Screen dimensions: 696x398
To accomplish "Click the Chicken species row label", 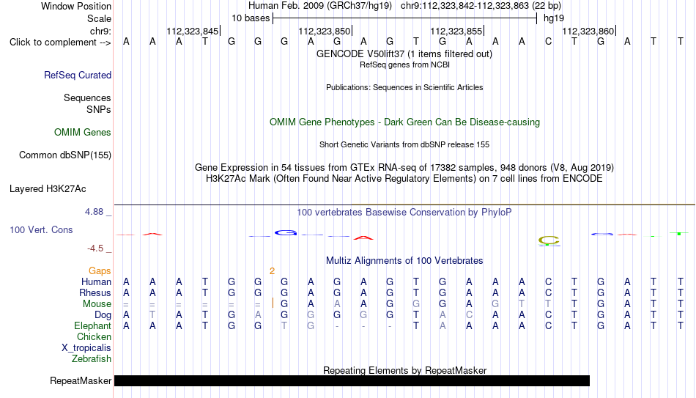I will (94, 336).
